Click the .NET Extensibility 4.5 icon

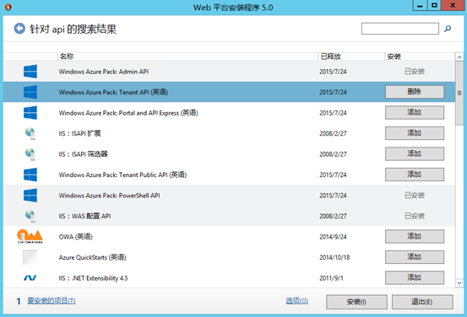tap(30, 277)
